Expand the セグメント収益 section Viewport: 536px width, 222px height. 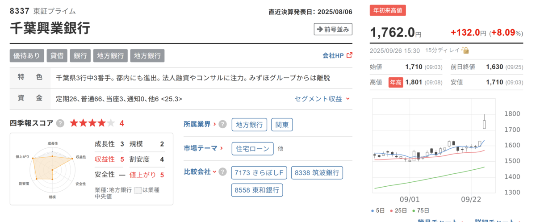(322, 99)
